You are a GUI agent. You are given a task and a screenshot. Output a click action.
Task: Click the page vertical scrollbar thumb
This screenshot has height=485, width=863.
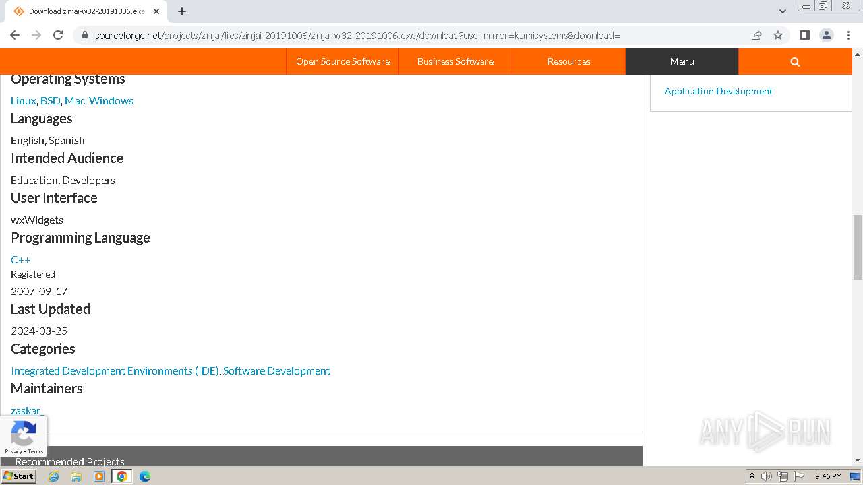tap(858, 247)
